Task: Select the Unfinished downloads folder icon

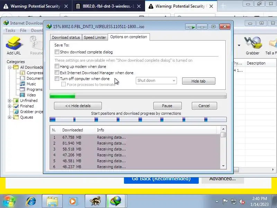Action: point(16,101)
